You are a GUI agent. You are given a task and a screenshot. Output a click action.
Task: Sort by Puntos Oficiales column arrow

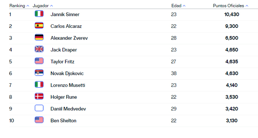coord(247,6)
